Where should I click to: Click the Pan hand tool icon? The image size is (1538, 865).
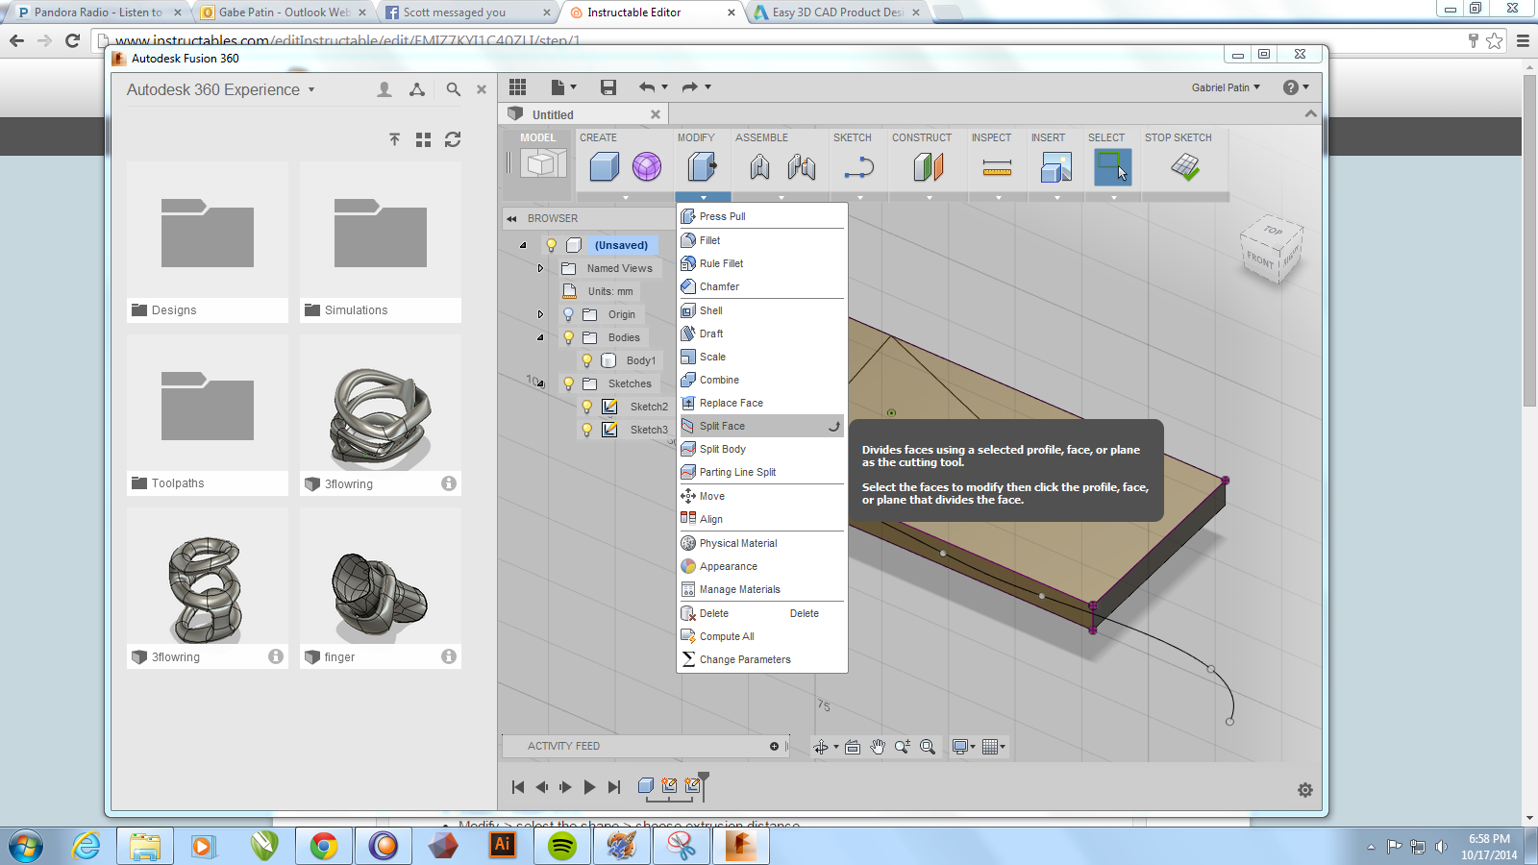click(x=878, y=747)
